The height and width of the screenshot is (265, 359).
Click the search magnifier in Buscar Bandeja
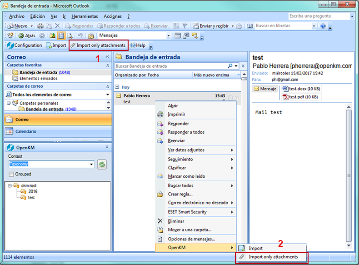[230, 66]
